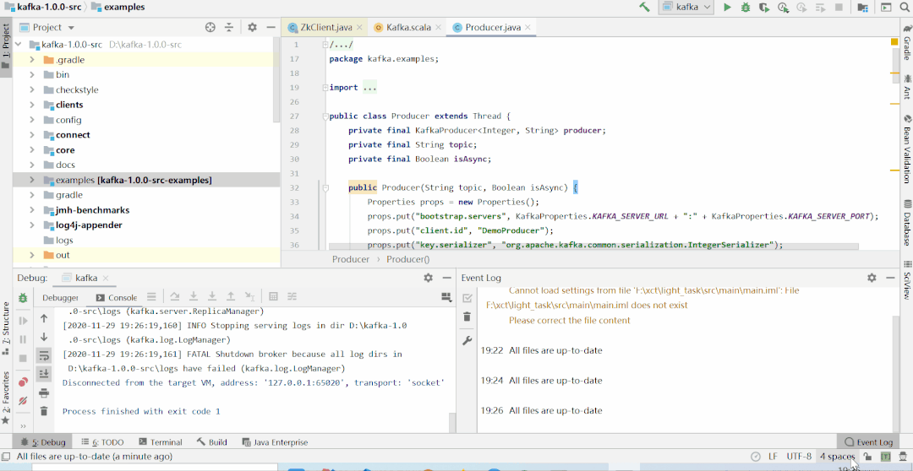Click LF line separator in status bar
The height and width of the screenshot is (471, 913).
click(x=773, y=457)
